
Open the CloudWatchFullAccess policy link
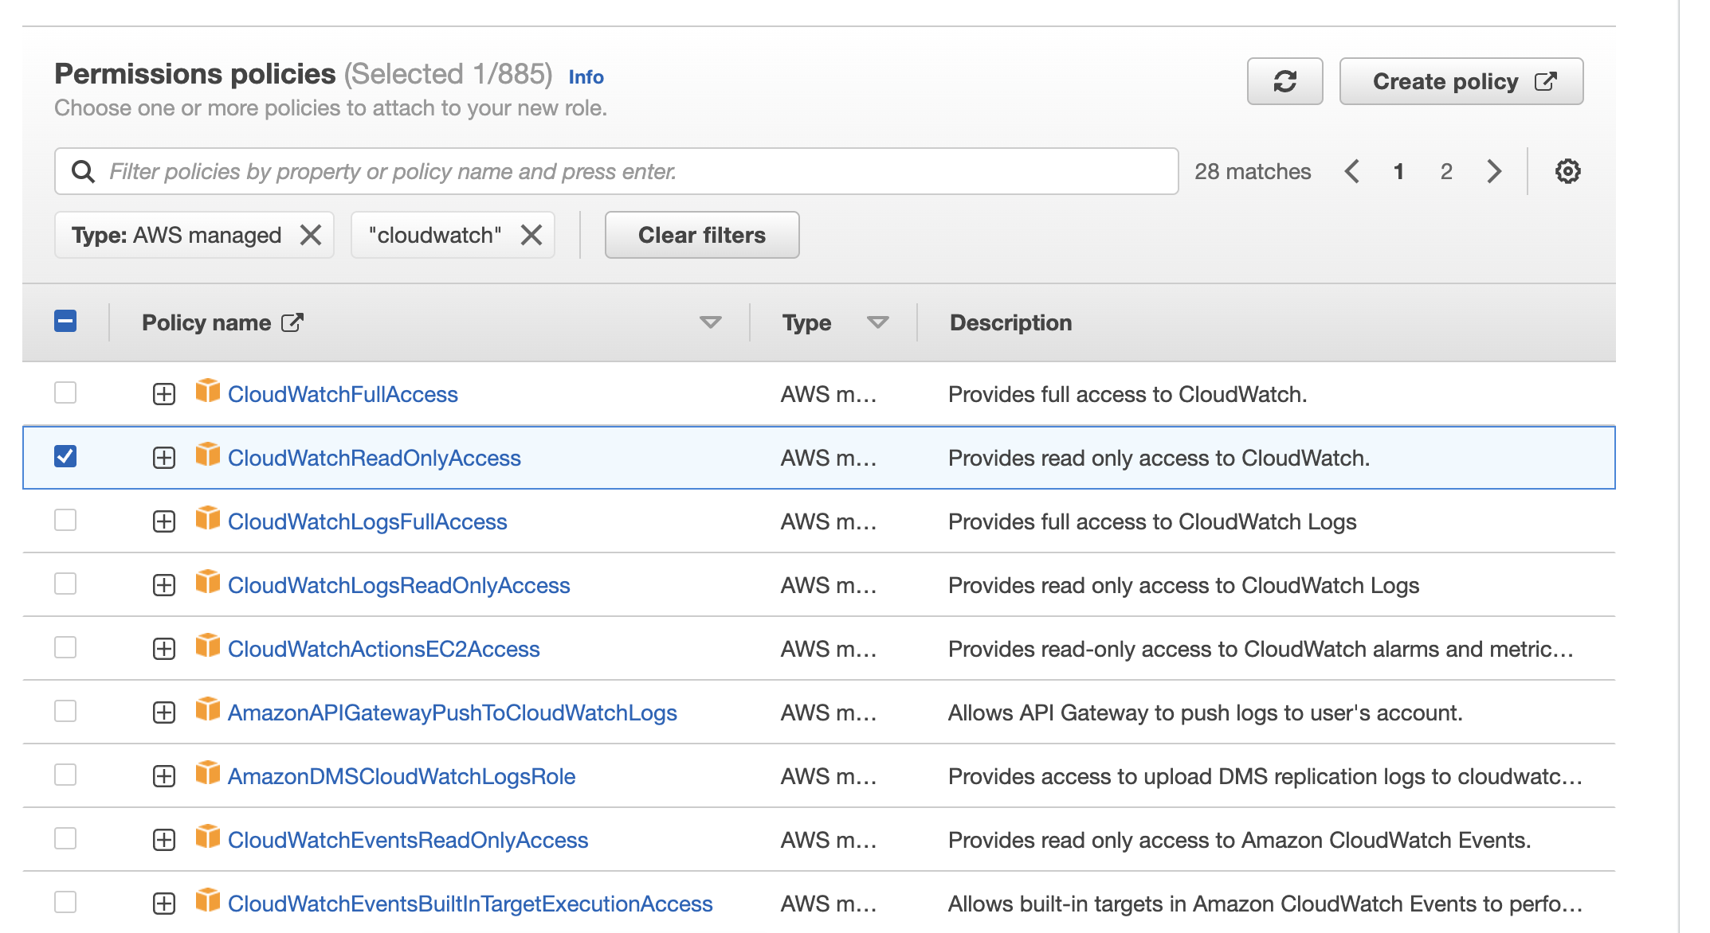(x=343, y=394)
